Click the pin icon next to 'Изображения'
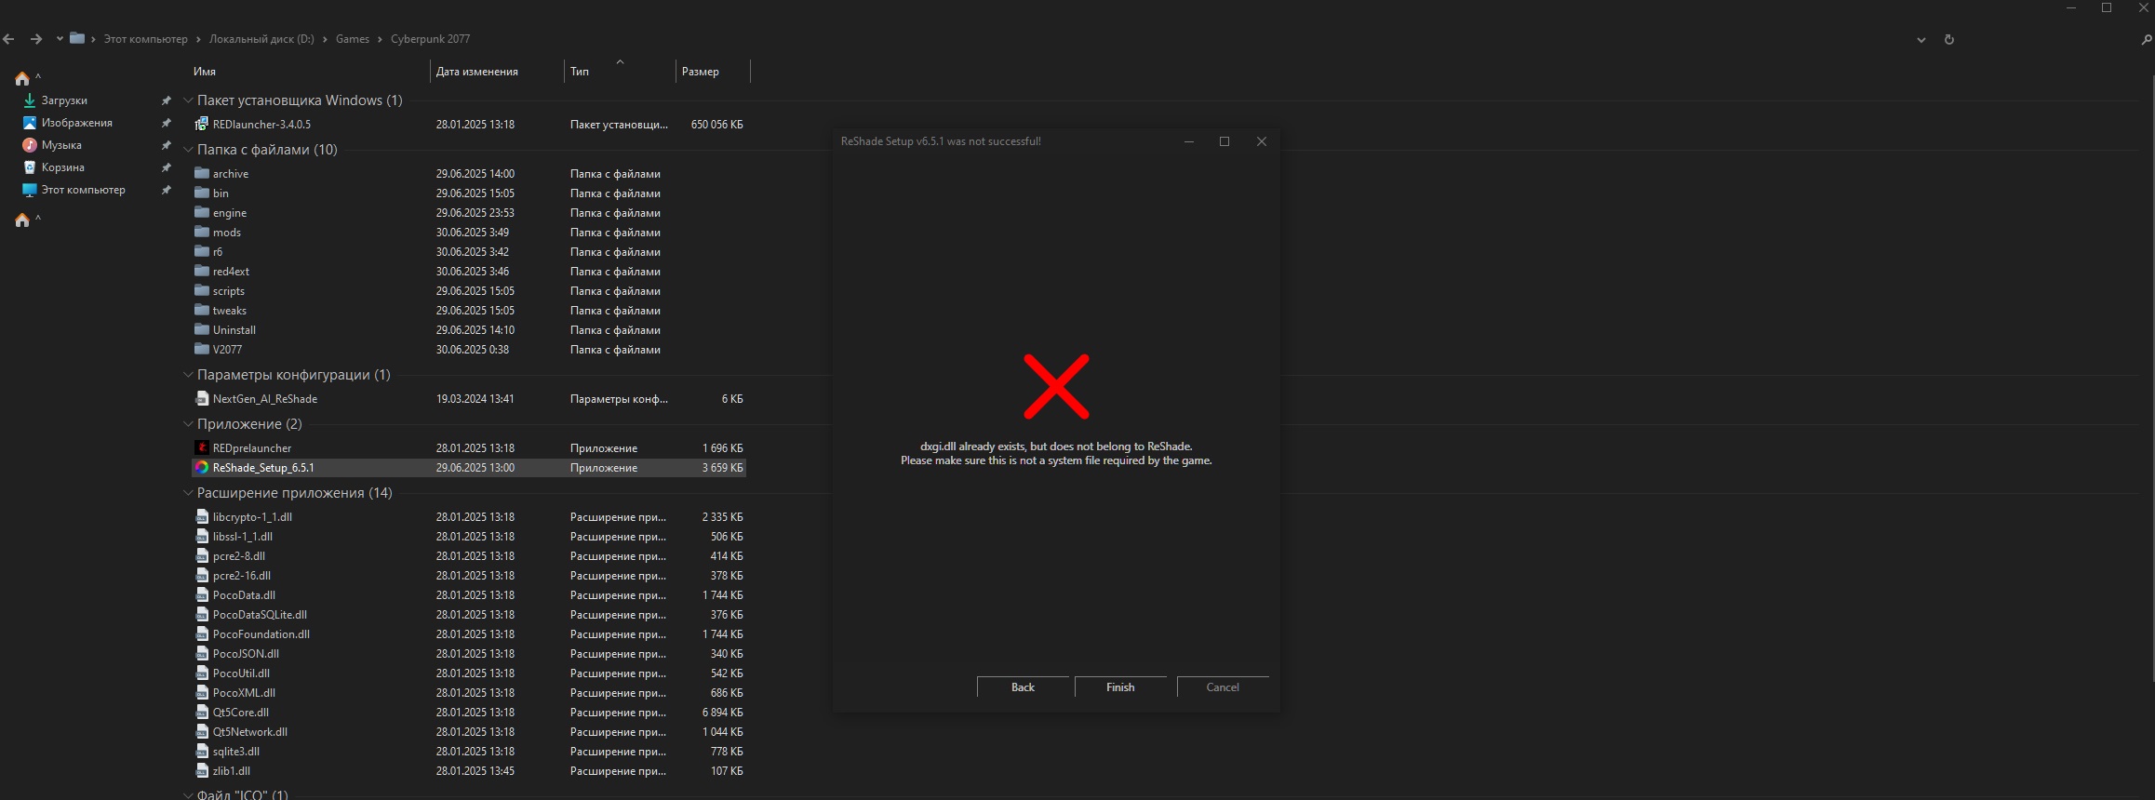2155x800 pixels. pos(166,123)
